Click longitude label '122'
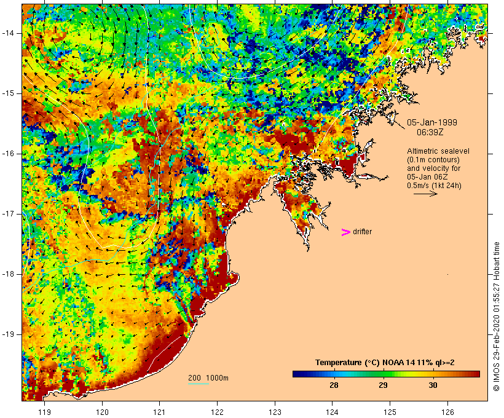 (x=218, y=412)
